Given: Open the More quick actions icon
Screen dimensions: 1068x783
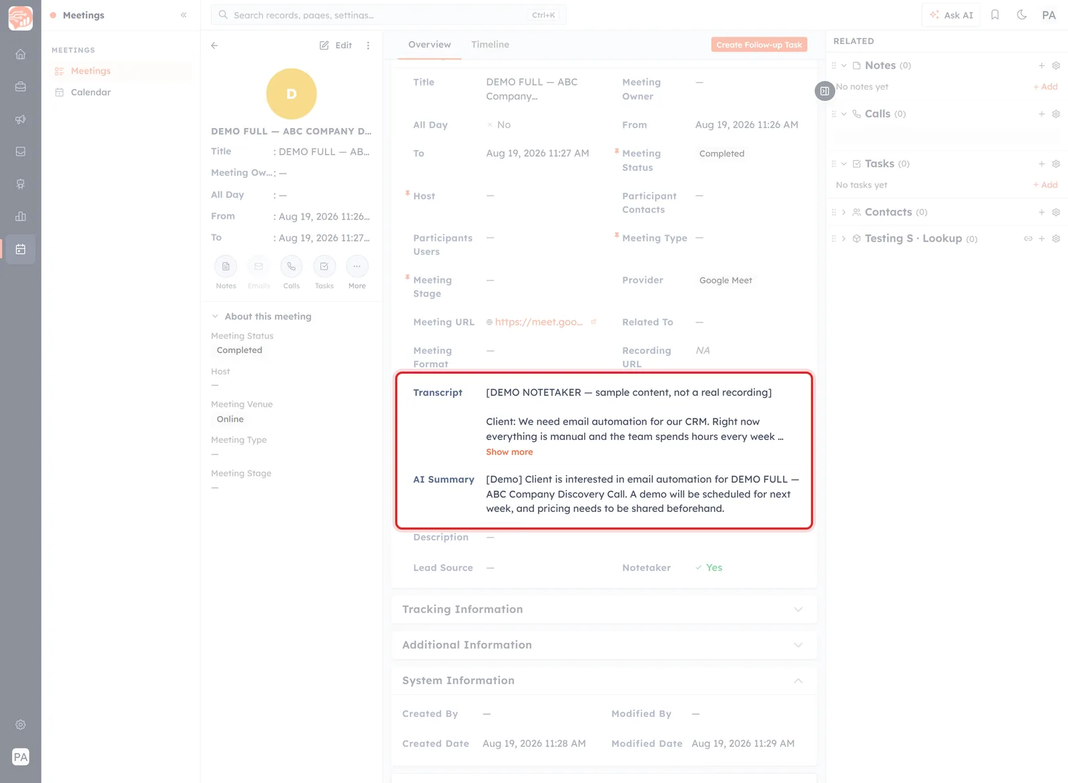Looking at the screenshot, I should (x=357, y=266).
